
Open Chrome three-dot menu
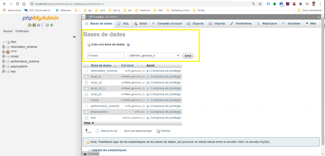pyautogui.click(x=321, y=4)
